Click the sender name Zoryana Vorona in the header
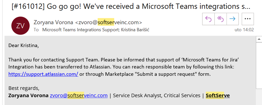 (x=53, y=22)
